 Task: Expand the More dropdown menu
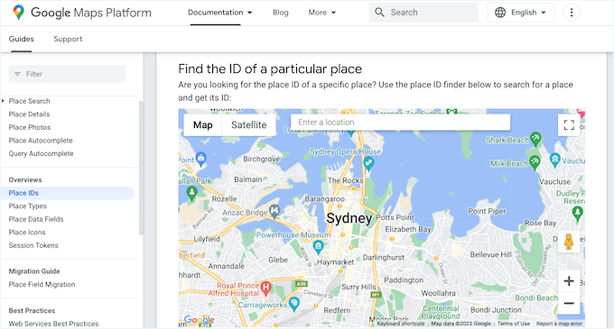point(321,13)
